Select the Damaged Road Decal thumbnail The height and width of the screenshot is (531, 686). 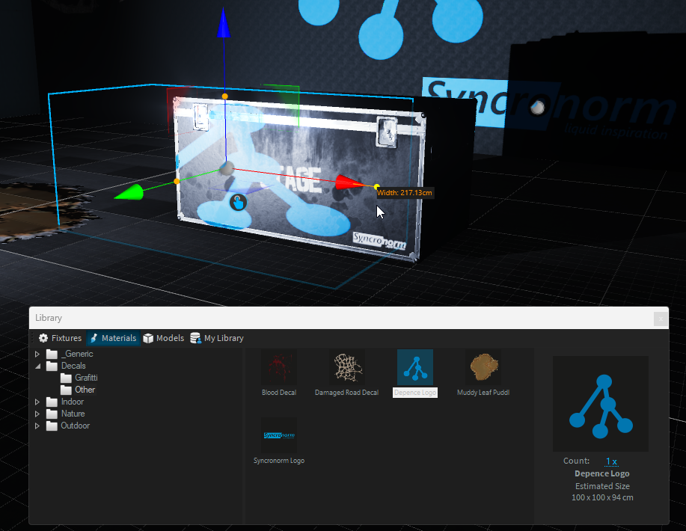tap(347, 367)
